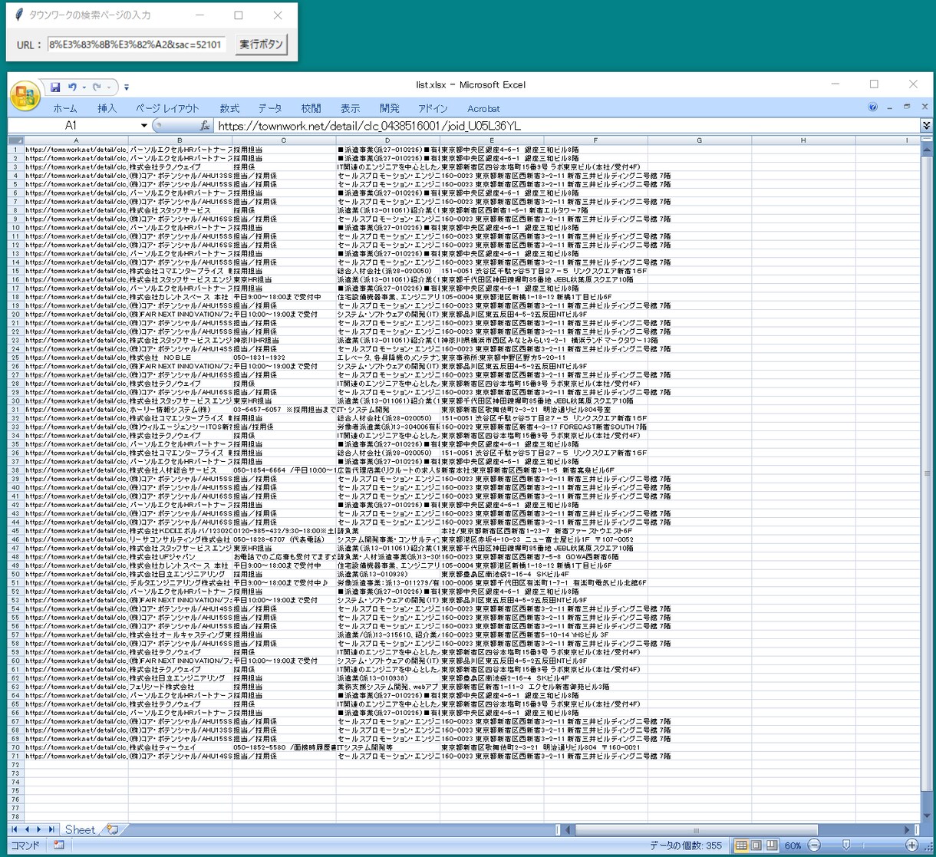Open 開発 ribbon tab
The image size is (936, 857).
coord(390,109)
